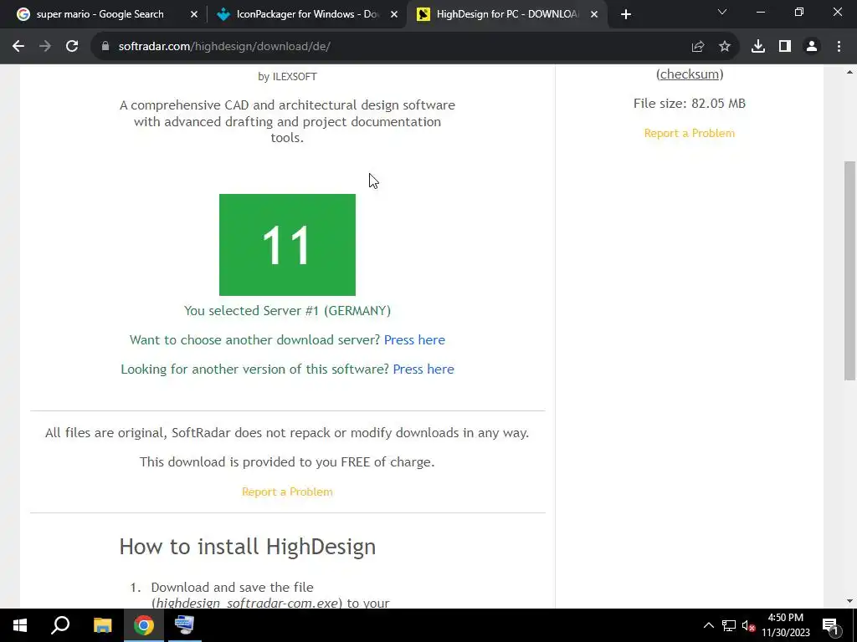This screenshot has width=857, height=642.
Task: Share this page via address bar icon
Action: [697, 47]
